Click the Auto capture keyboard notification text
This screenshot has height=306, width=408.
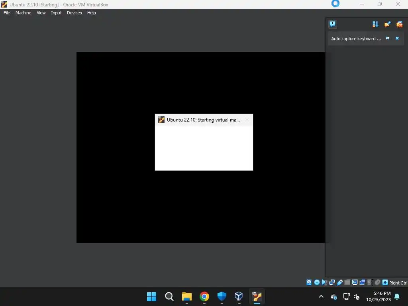pos(356,39)
